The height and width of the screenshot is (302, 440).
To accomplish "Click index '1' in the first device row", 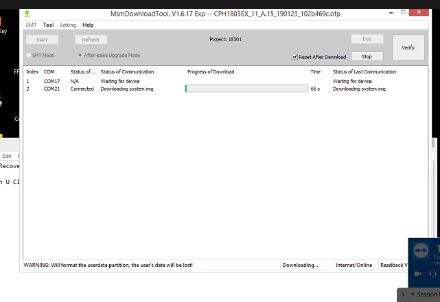I will pyautogui.click(x=27, y=81).
